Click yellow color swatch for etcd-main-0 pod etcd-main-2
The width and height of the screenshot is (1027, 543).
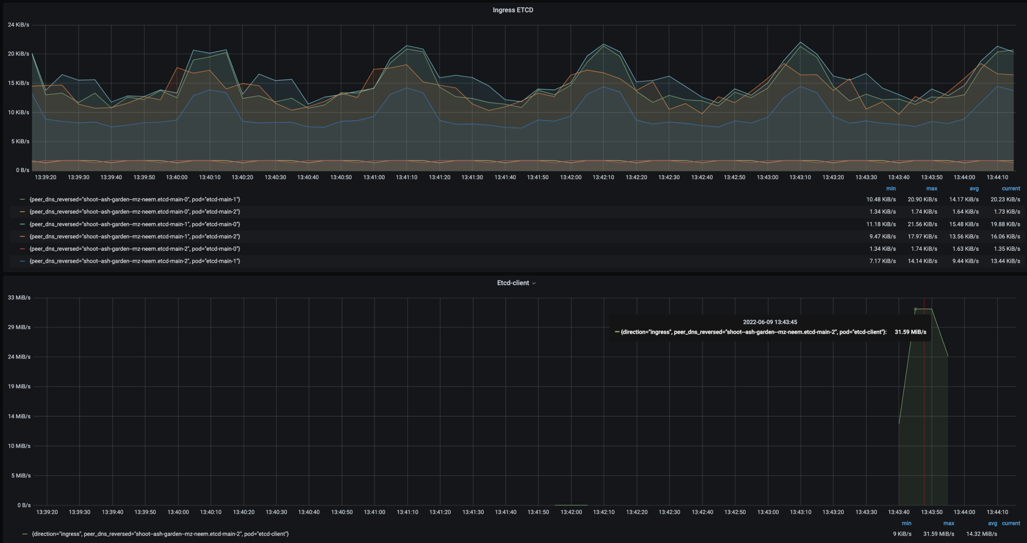22,212
